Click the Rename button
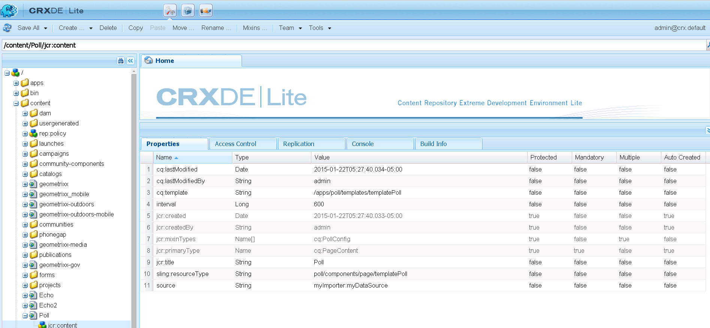710x328 pixels. tap(216, 28)
